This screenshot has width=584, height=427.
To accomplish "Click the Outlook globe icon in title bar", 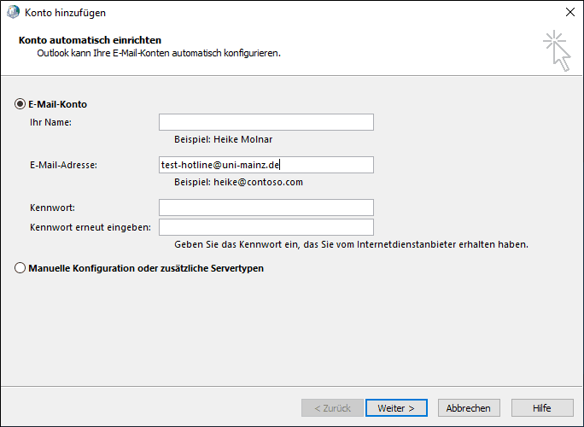I will click(x=12, y=13).
